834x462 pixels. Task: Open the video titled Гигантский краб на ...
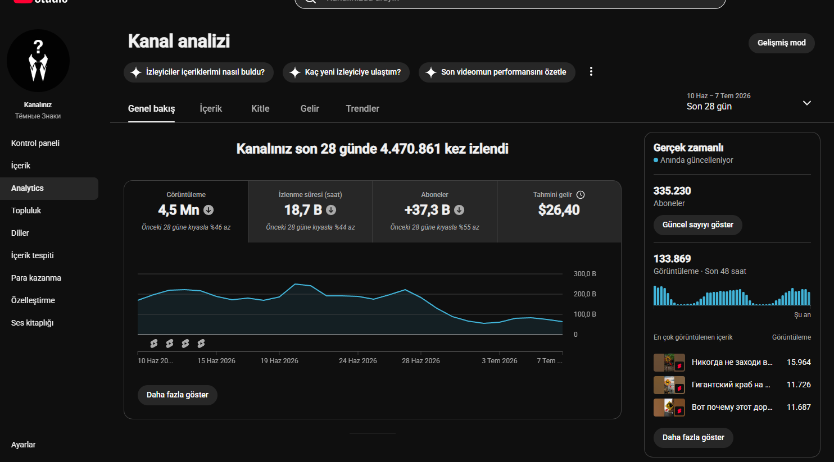pos(731,385)
